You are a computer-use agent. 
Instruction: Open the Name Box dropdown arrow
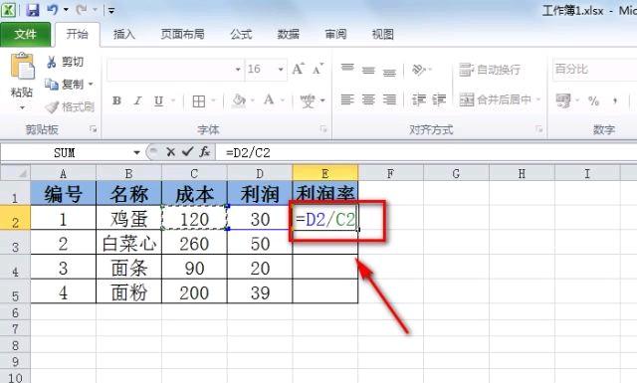point(137,153)
